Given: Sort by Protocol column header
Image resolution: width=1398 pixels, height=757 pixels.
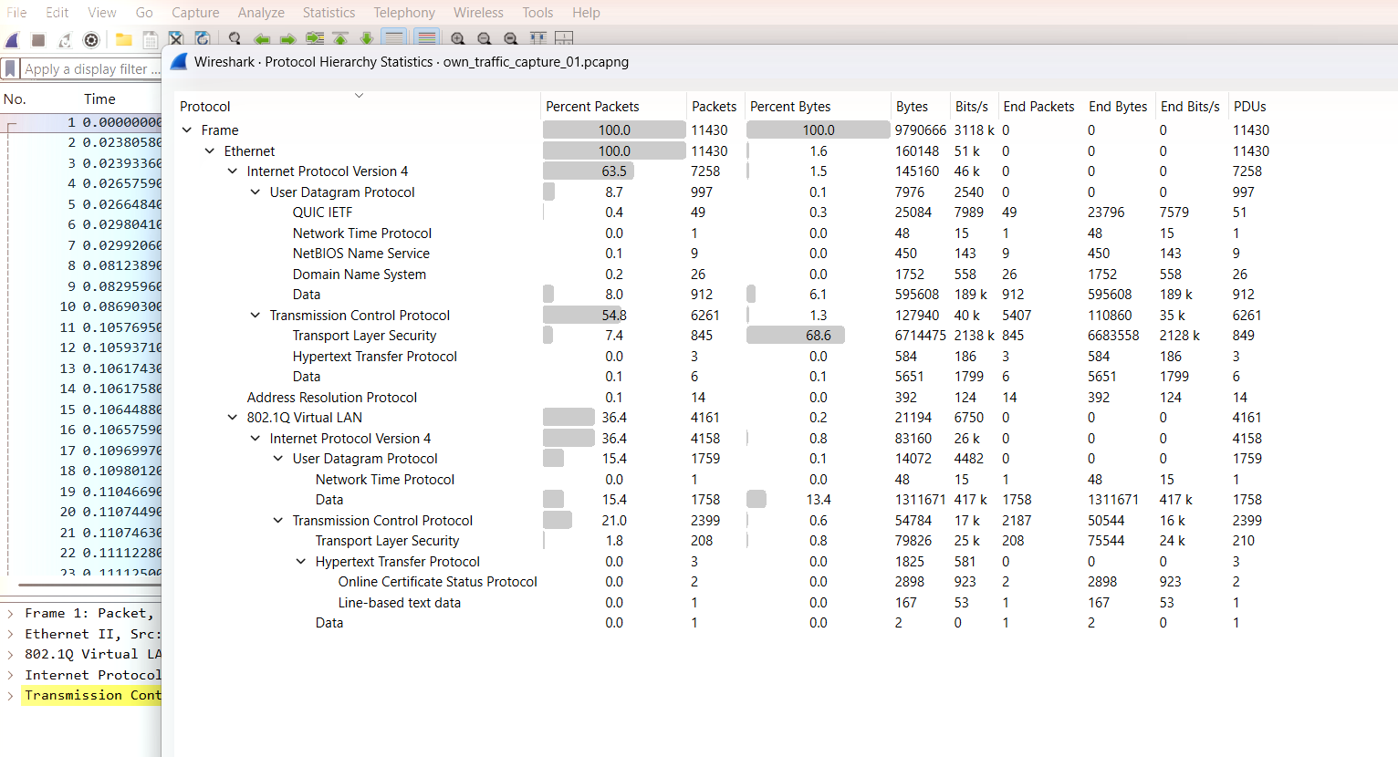Looking at the screenshot, I should 356,107.
